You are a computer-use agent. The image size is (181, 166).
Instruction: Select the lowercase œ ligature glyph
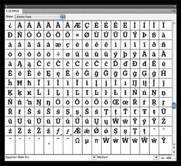point(125,102)
